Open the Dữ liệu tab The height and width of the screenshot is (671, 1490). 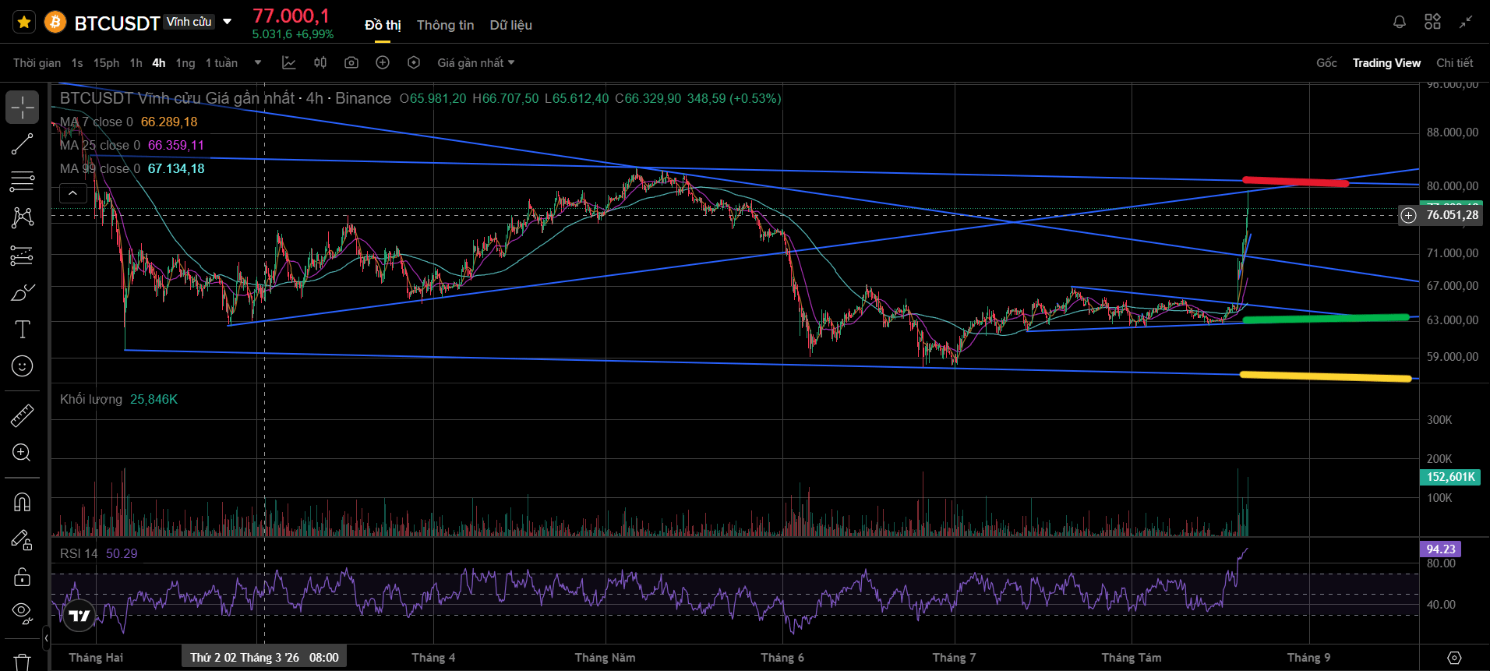click(x=511, y=25)
